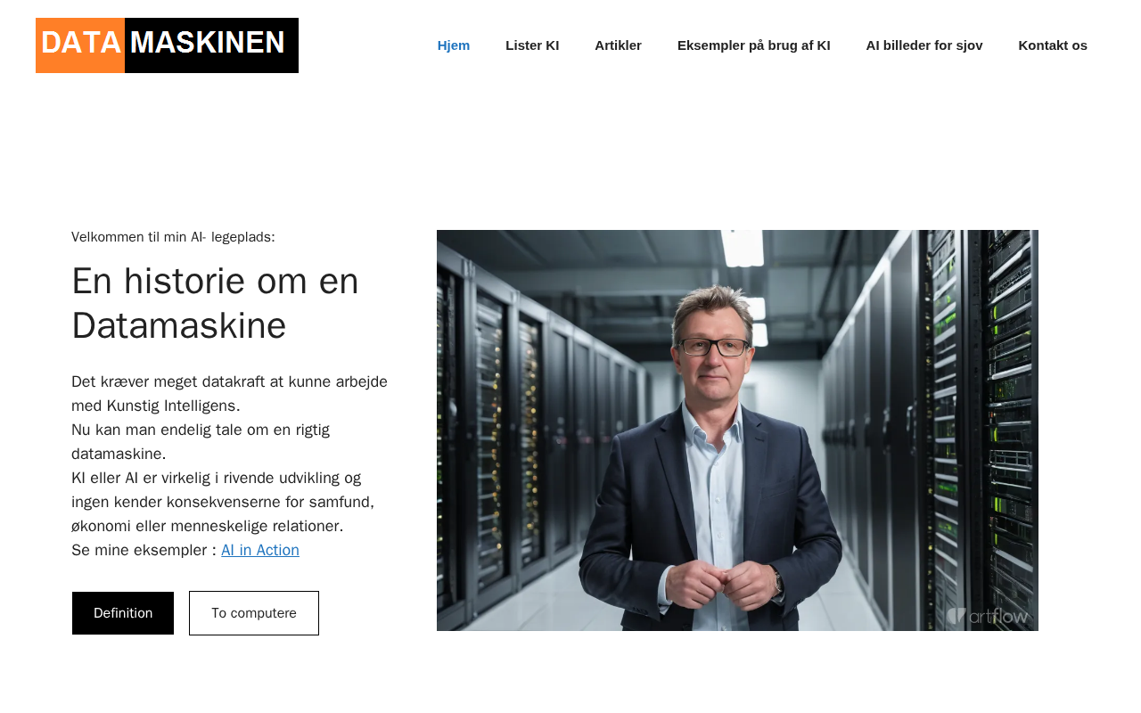Click the orange DATA part of logo

[80, 45]
